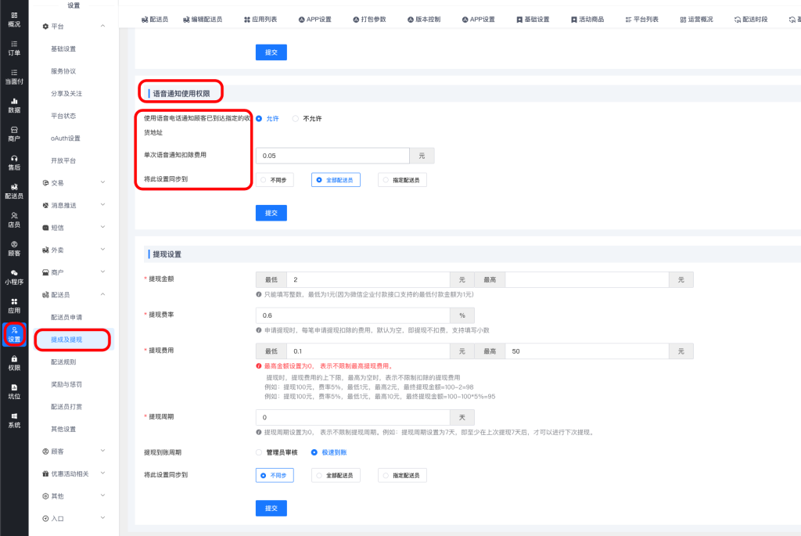Select 指定配送员 sync option under voice notification
This screenshot has height=536, width=801.
[402, 180]
